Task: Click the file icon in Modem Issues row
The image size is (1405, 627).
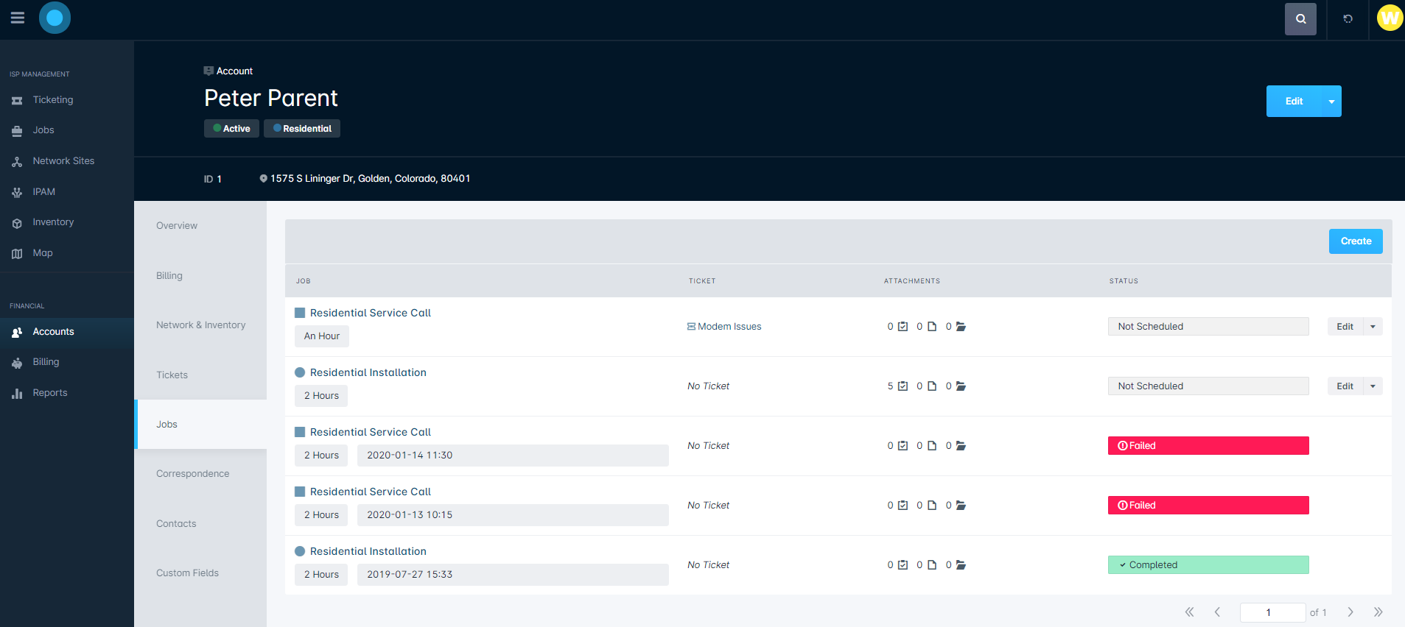Action: click(932, 327)
